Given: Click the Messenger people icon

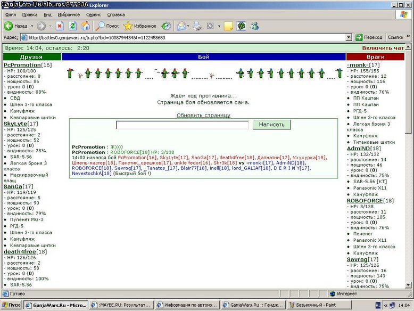Looking at the screenshot, I should (254, 26).
